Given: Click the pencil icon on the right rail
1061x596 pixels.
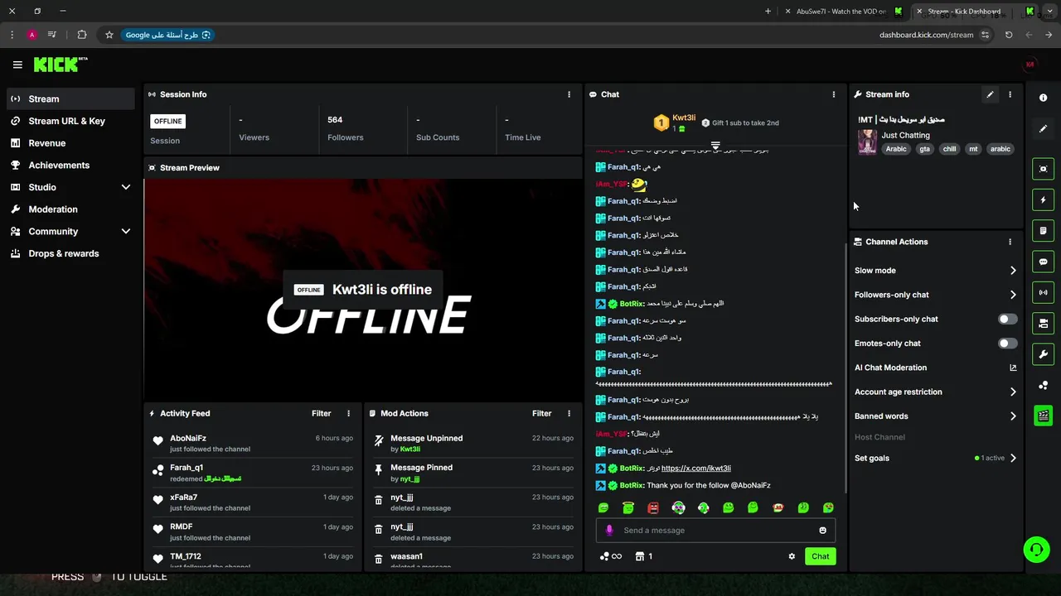Looking at the screenshot, I should (x=1043, y=129).
